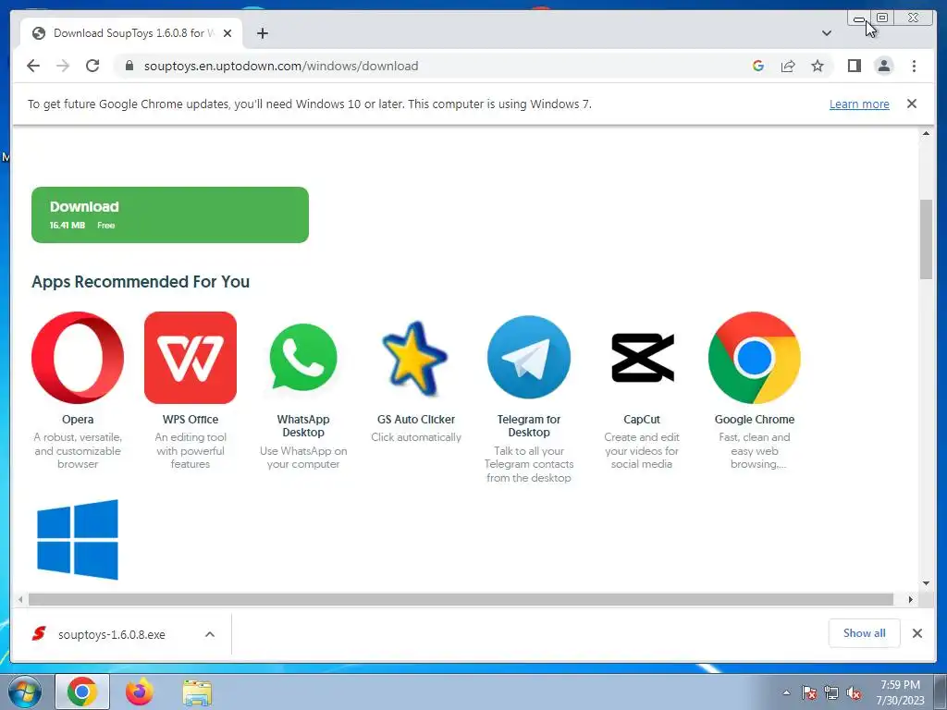Expand the tab search dropdown arrow

(x=827, y=33)
